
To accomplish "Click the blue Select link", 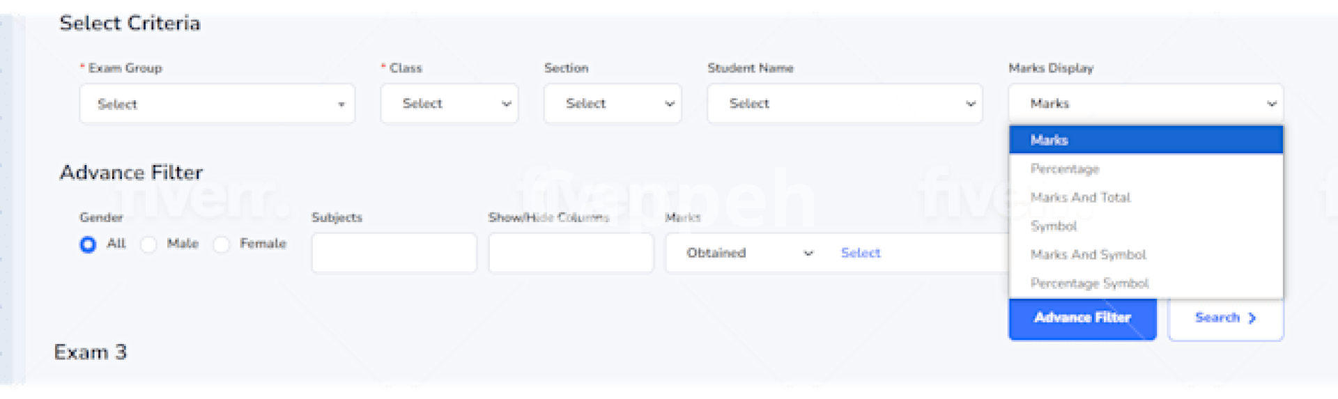I will 860,253.
